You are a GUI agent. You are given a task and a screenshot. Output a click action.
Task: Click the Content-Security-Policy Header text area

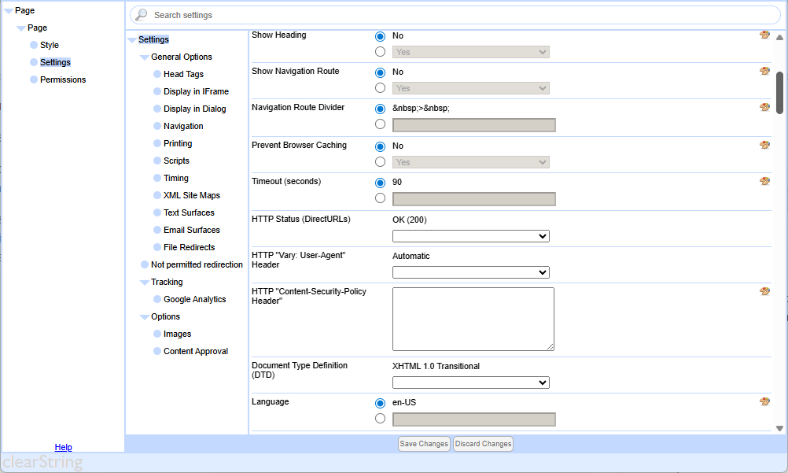(473, 319)
